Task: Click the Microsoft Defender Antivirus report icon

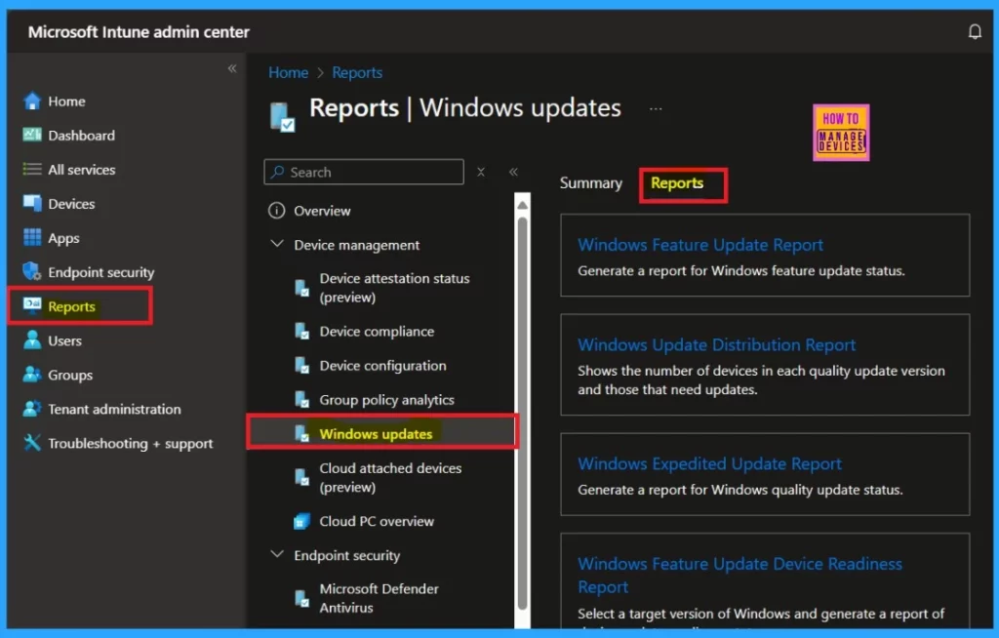Action: (x=302, y=598)
